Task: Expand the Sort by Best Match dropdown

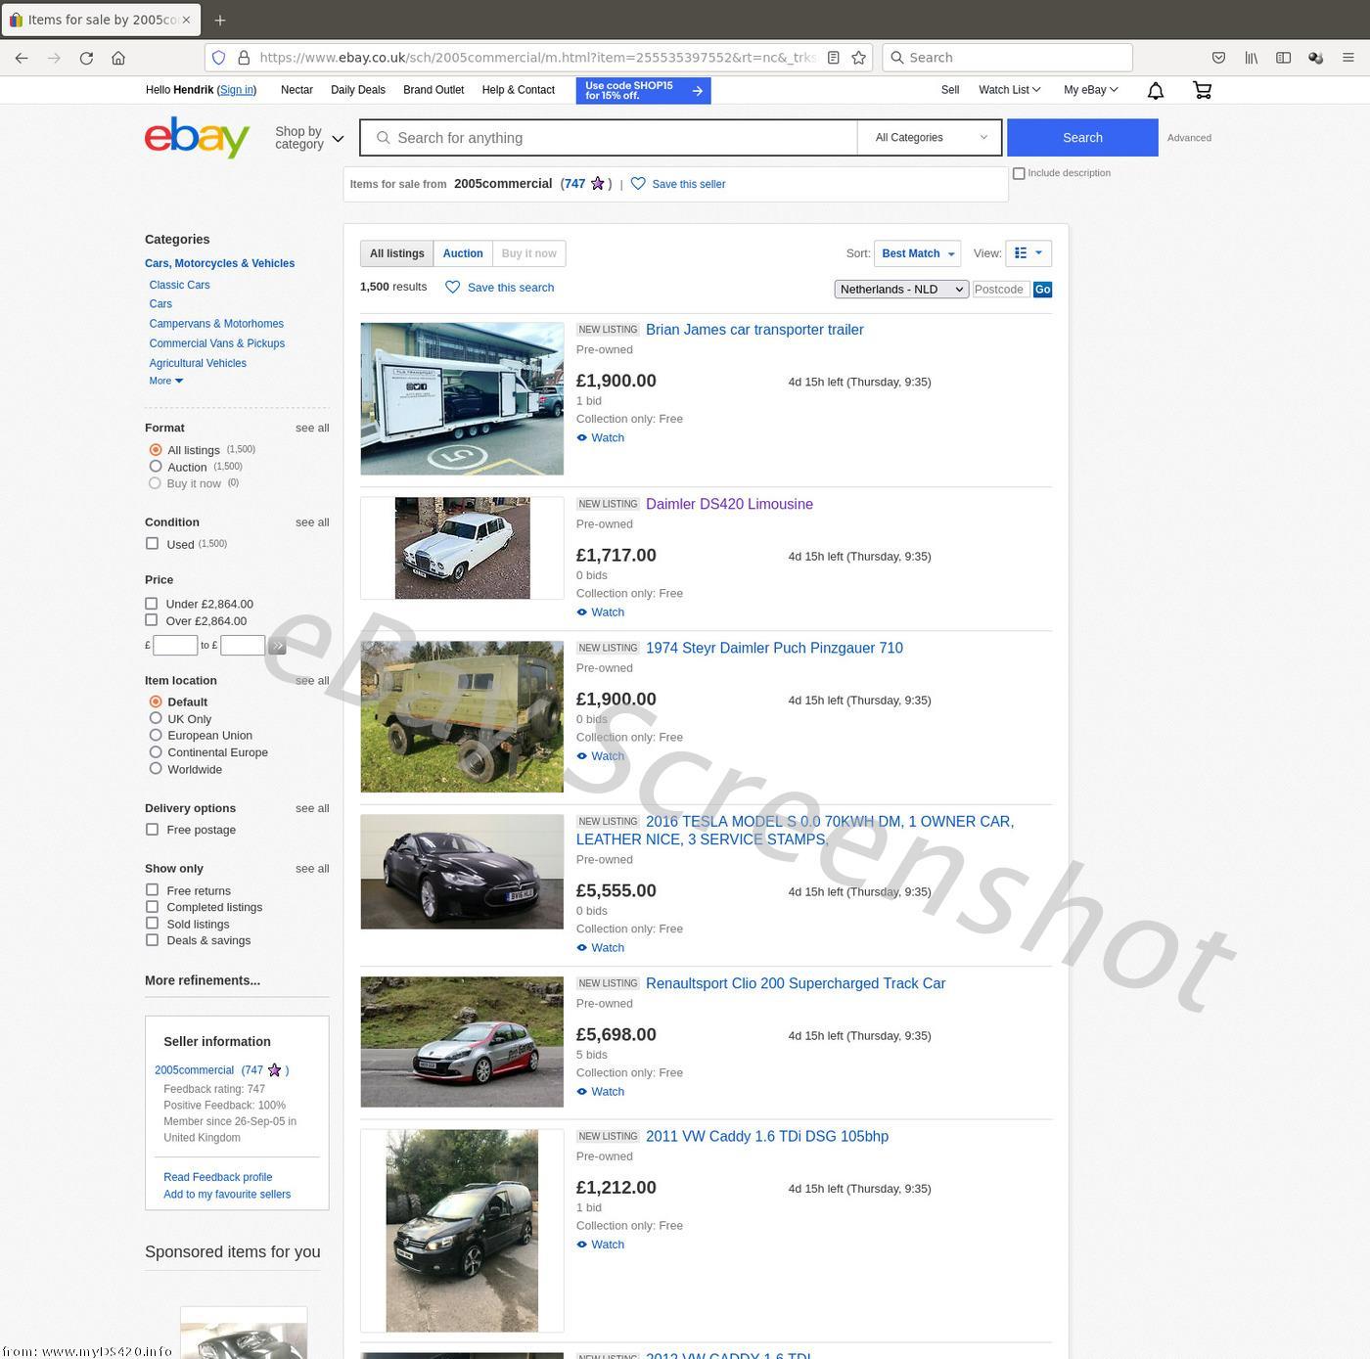Action: click(x=917, y=253)
